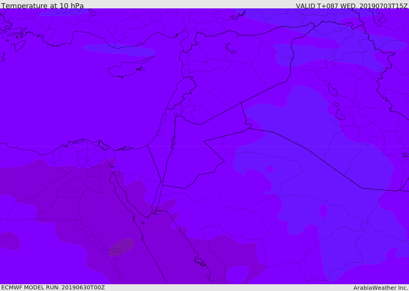409x291 pixels.
Task: Click the 'ECMWF MODEL RUN: 20190630T00Z' label
Action: tap(53, 288)
